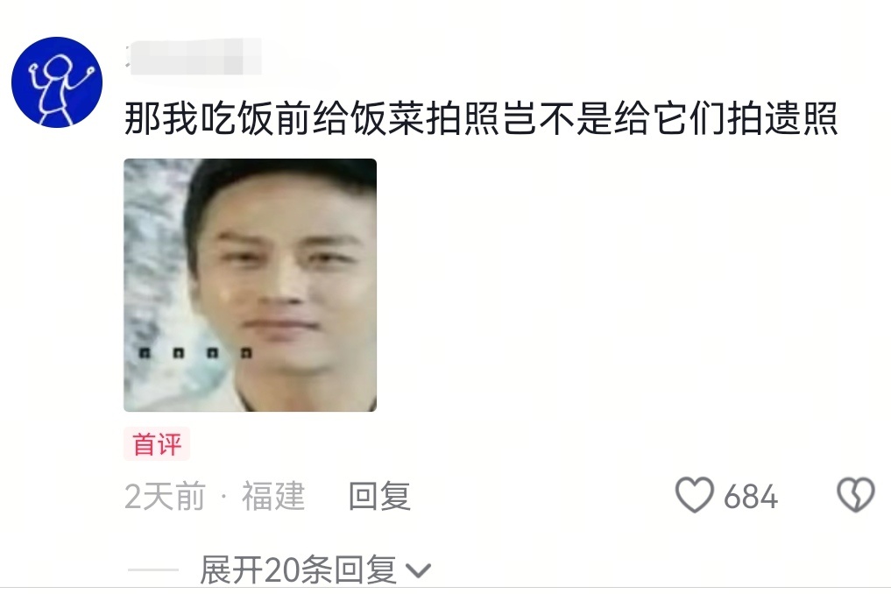Open the blurred username above the comment
This screenshot has width=891, height=594.
point(194,56)
